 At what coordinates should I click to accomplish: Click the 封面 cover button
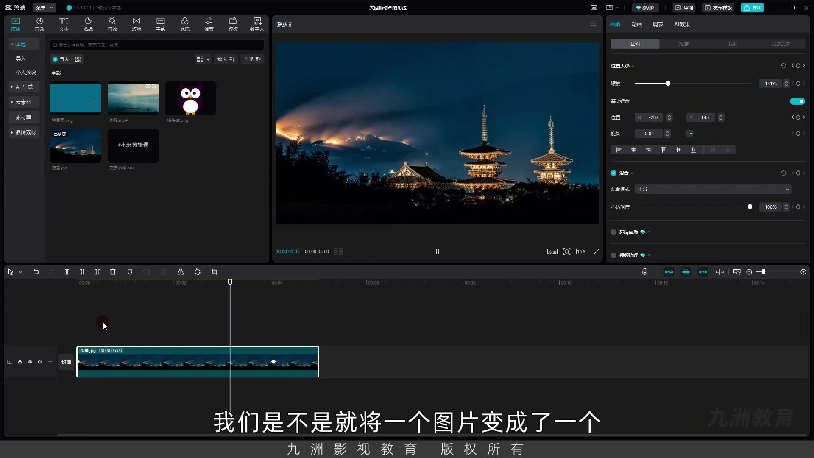click(x=66, y=362)
